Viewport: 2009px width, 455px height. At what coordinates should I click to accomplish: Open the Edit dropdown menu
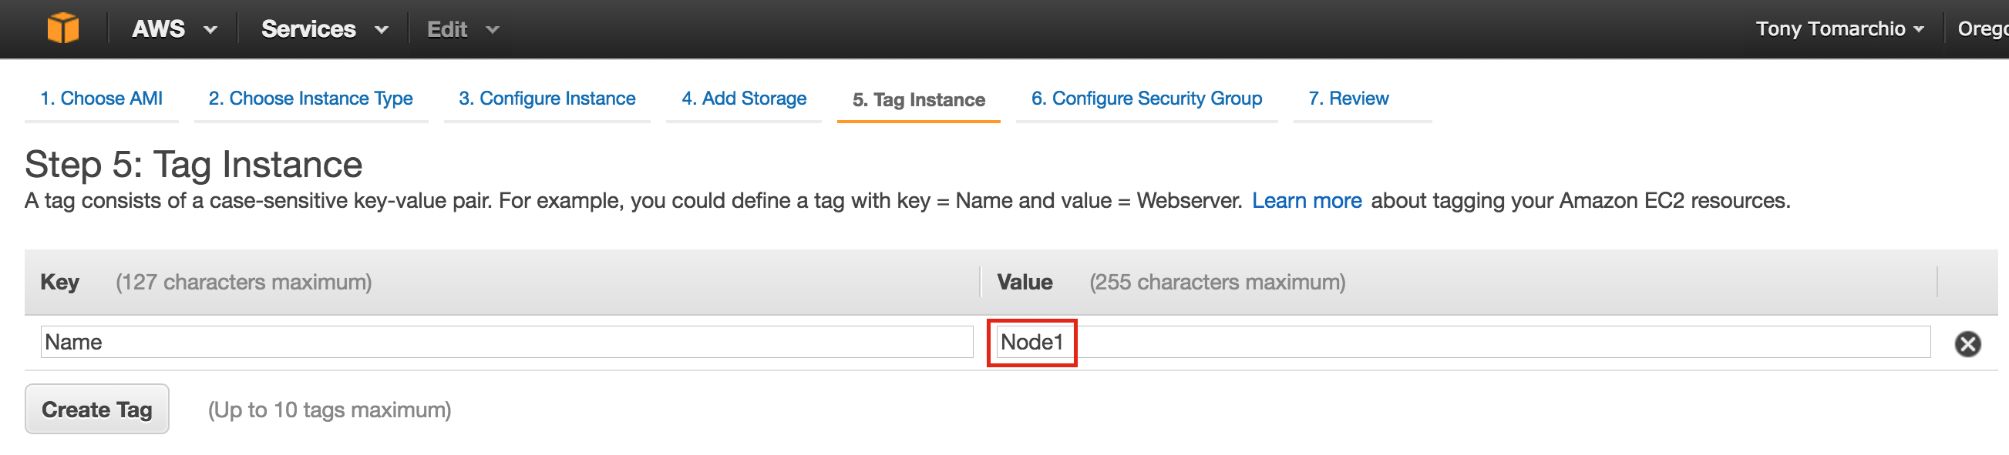(463, 29)
